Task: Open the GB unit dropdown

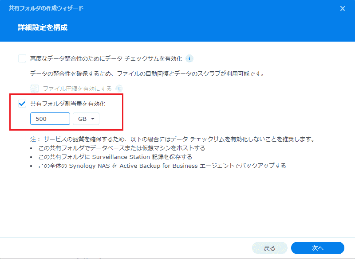Action: pyautogui.click(x=86, y=119)
